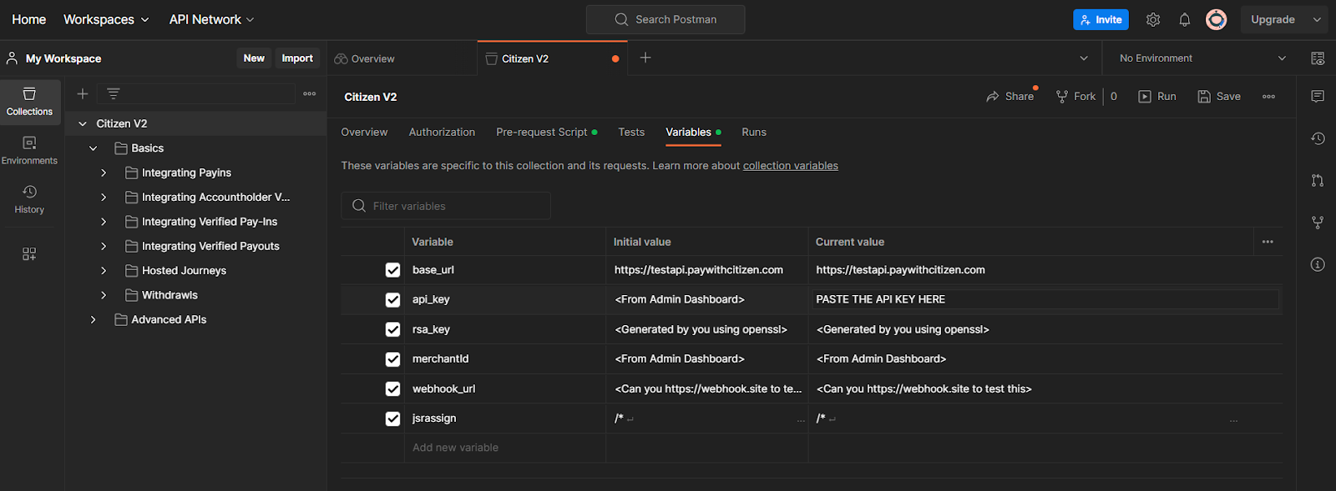This screenshot has height=491, width=1336.
Task: Click the Filter variables field
Action: pos(446,206)
